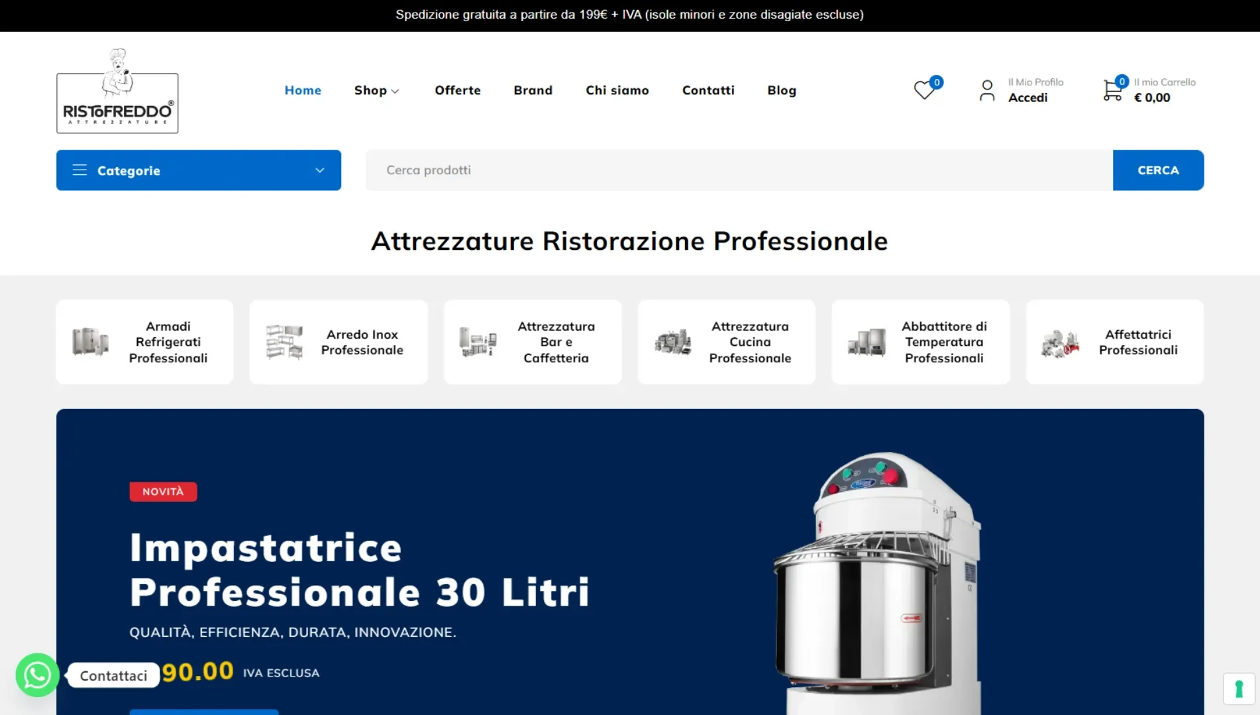Open the wishlist heart icon
The height and width of the screenshot is (715, 1260).
pyautogui.click(x=923, y=90)
